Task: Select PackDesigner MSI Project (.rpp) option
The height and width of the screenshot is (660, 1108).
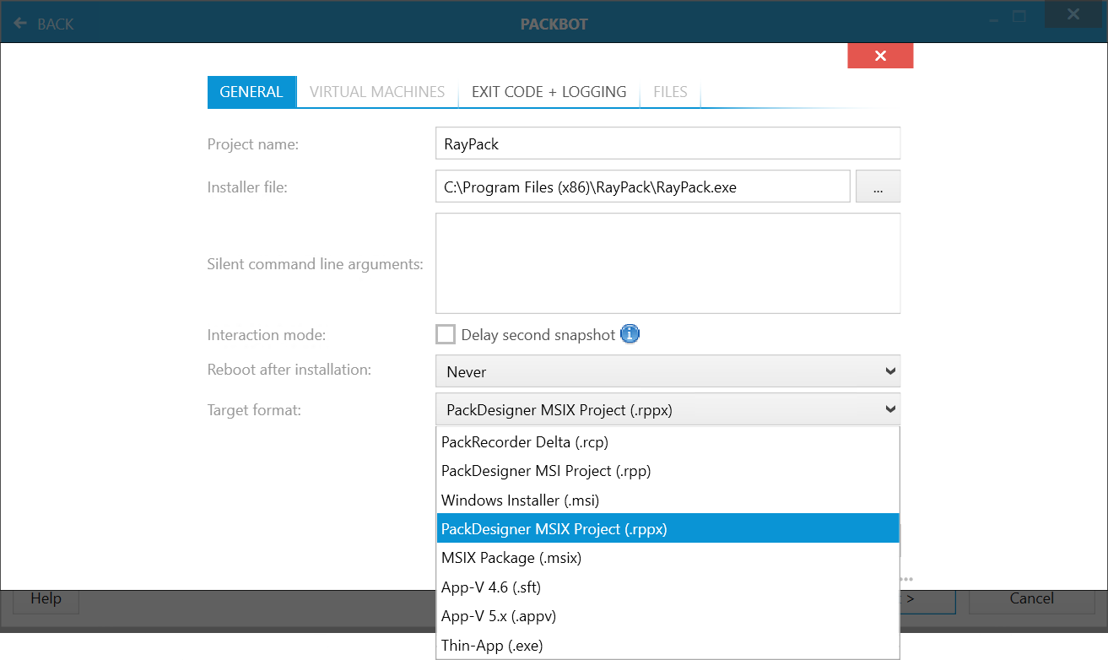Action: click(668, 471)
